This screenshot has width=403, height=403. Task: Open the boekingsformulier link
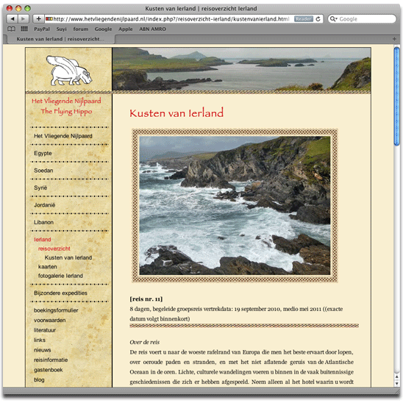pos(56,310)
